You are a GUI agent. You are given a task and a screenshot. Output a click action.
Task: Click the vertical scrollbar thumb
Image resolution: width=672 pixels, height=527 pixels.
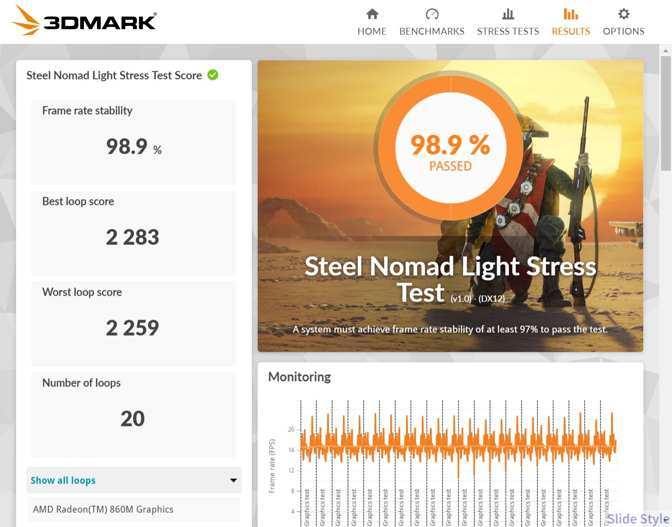[666, 113]
